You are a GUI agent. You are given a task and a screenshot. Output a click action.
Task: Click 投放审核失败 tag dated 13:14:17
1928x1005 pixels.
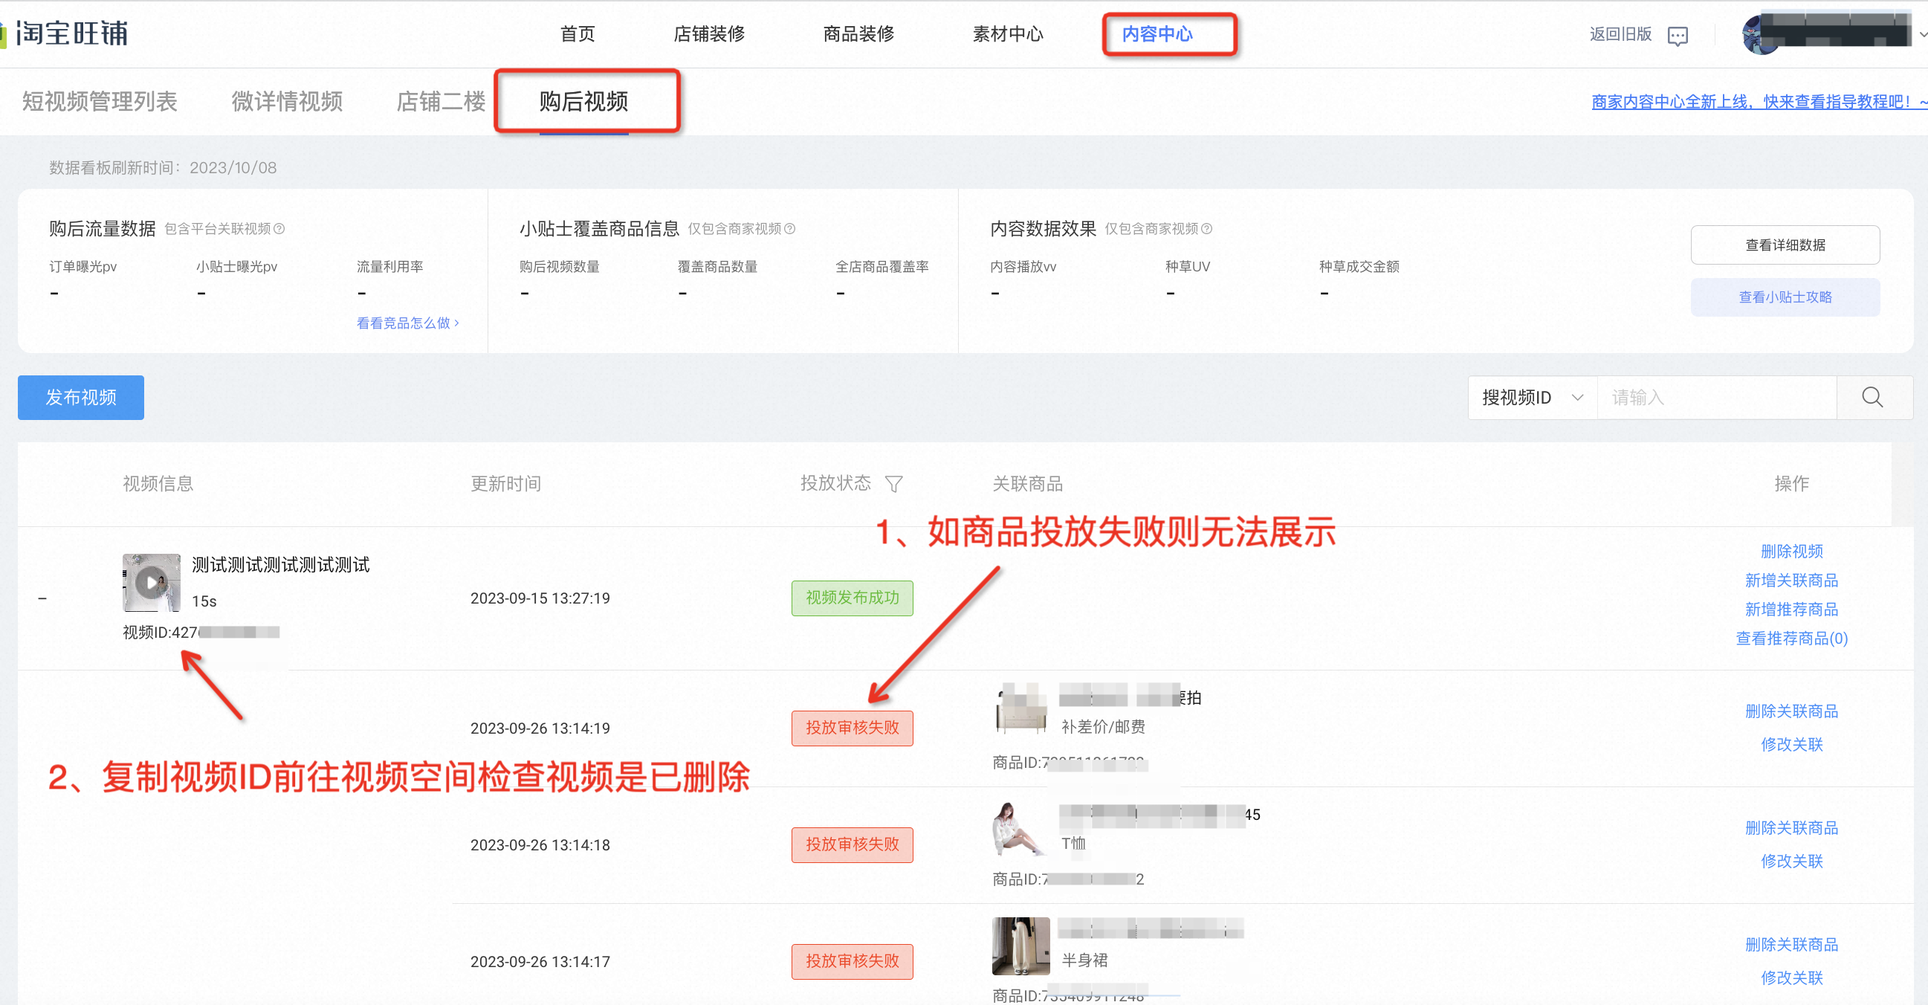point(852,962)
